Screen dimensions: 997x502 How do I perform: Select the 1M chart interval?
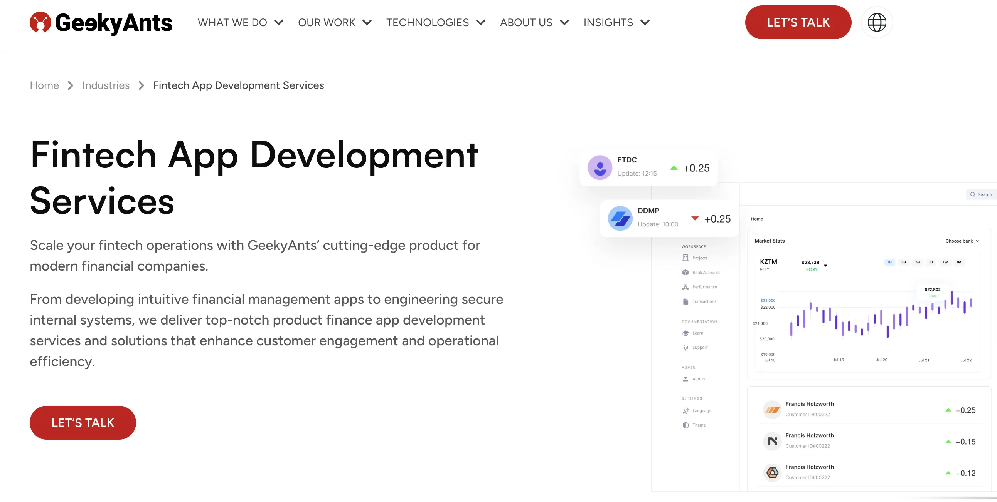959,262
